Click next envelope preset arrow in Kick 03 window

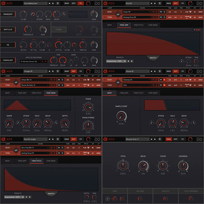click(x=132, y=61)
